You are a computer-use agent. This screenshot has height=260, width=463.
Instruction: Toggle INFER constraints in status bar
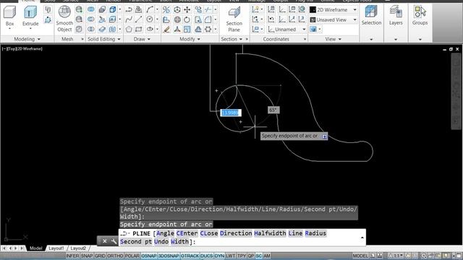[x=72, y=256]
